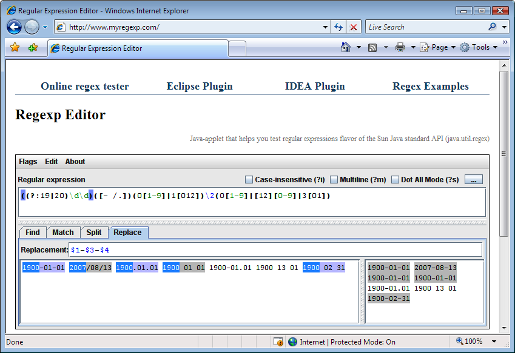This screenshot has width=515, height=353.
Task: Open the Favorites Center star icon
Action: click(15, 47)
